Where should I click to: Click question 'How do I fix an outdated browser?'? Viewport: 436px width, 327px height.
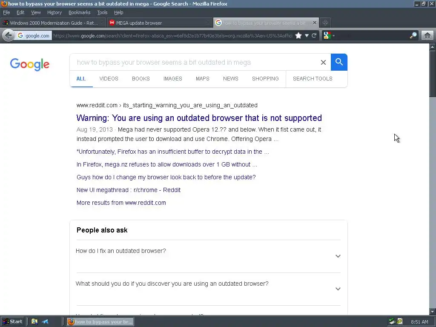(120, 251)
